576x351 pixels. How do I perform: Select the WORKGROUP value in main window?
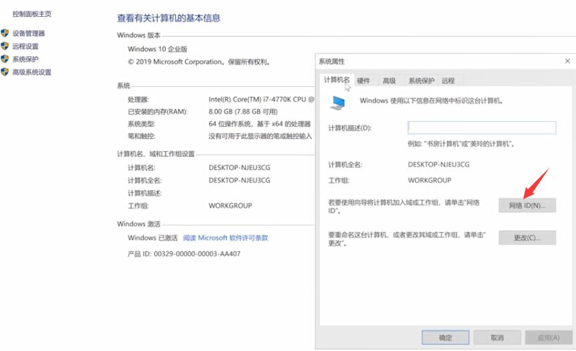[231, 206]
